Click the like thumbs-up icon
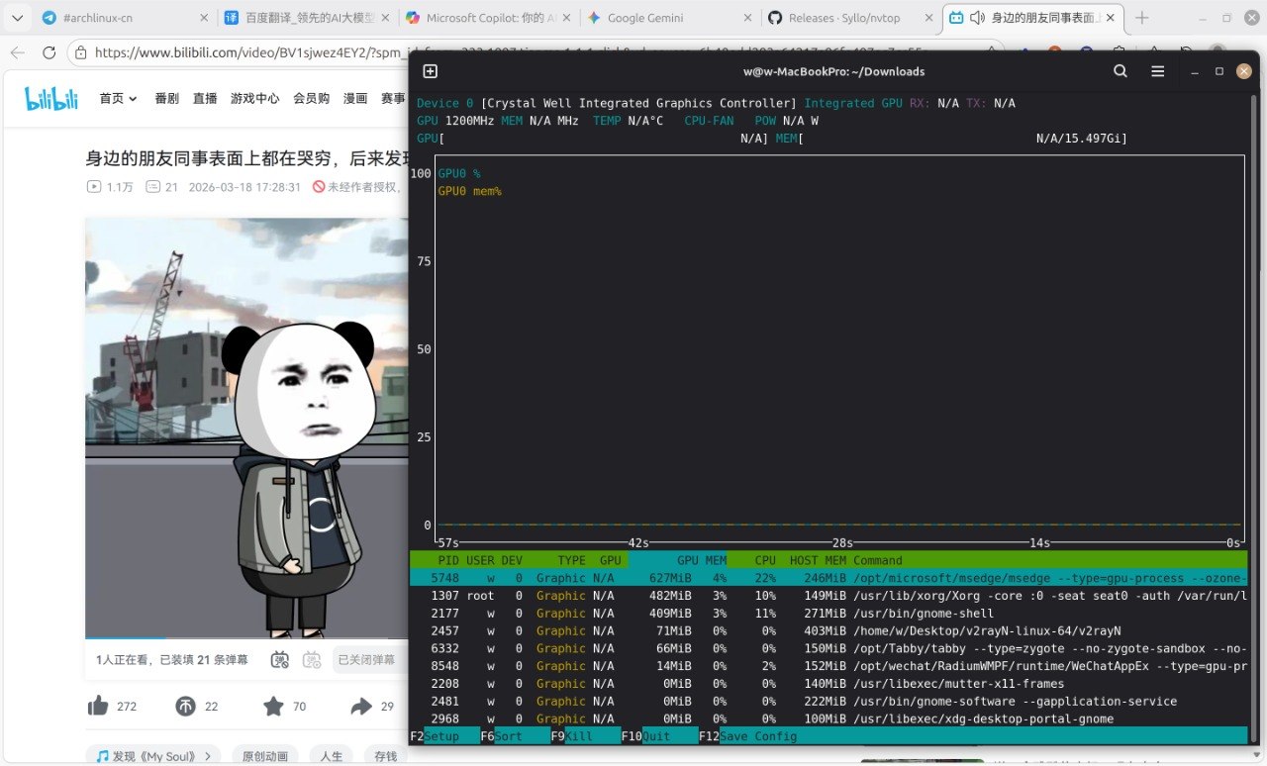Screen dimensions: 1267x766 click(x=98, y=706)
